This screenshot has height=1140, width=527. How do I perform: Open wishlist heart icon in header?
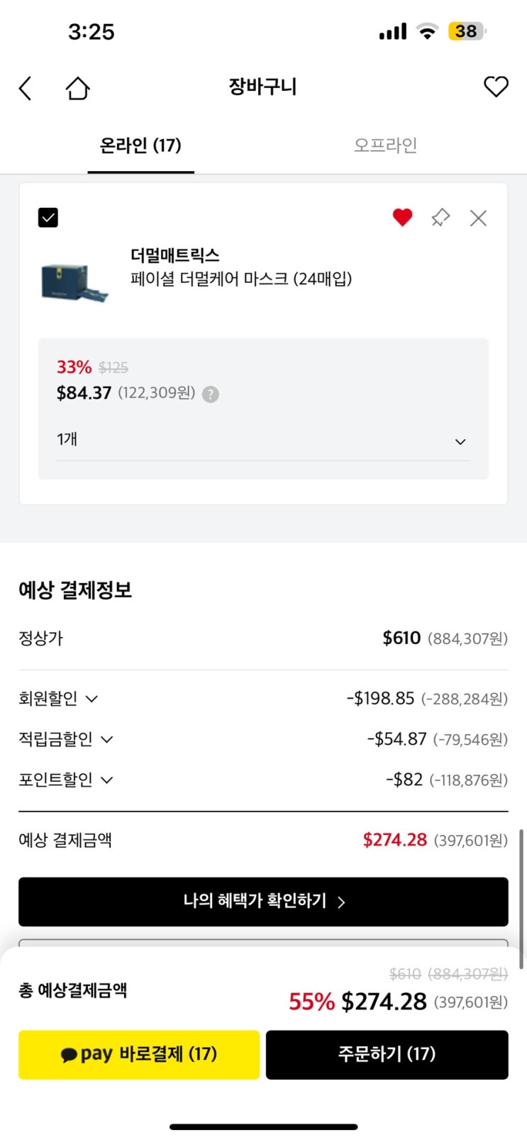tap(496, 87)
